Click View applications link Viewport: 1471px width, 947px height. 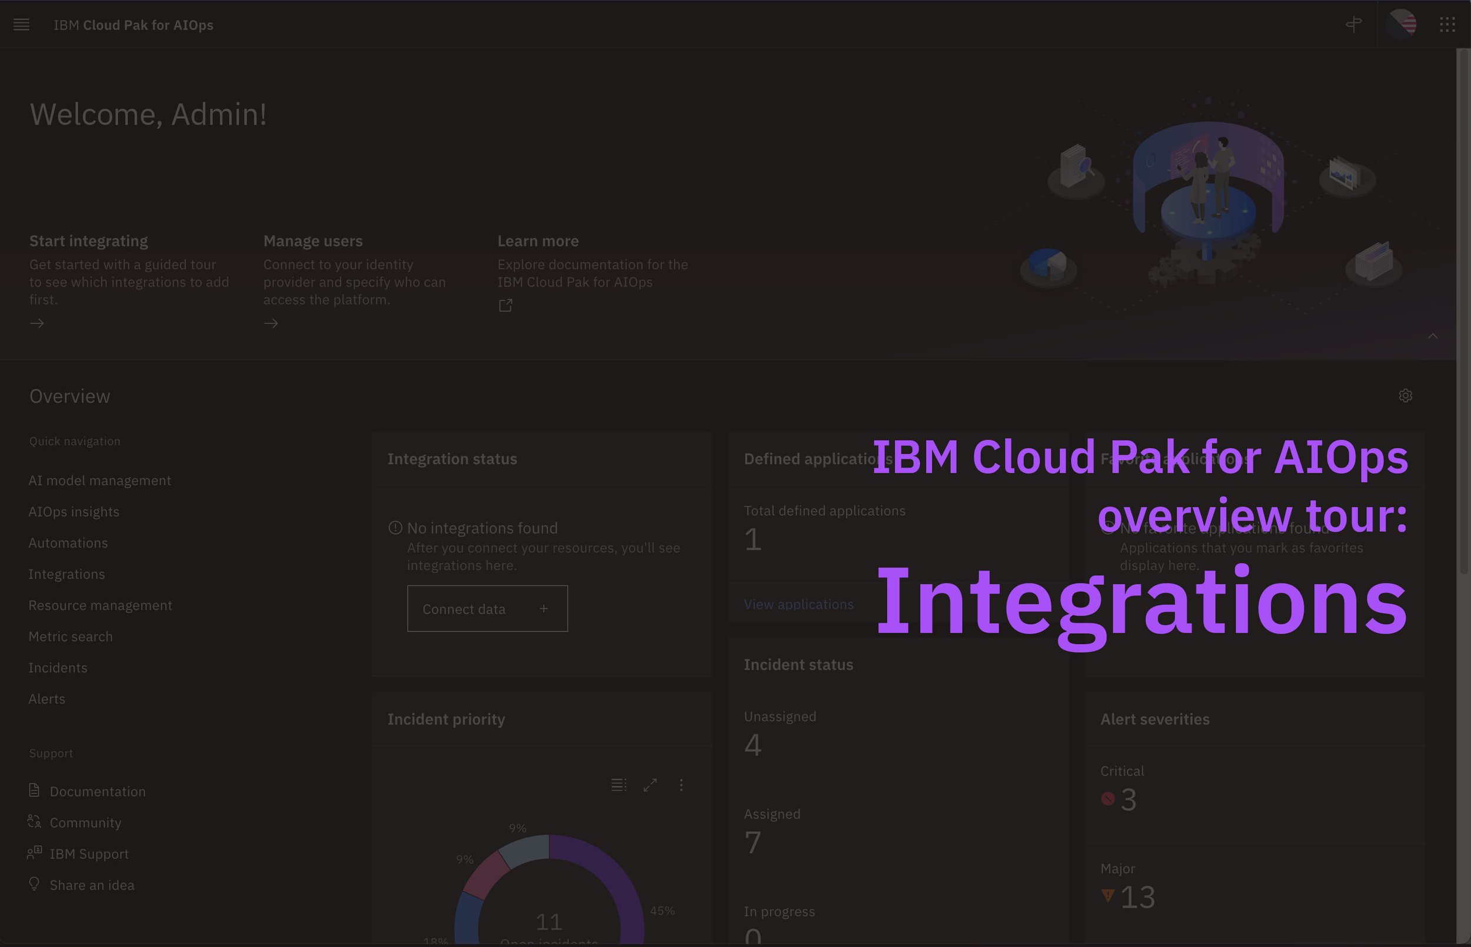click(x=799, y=605)
